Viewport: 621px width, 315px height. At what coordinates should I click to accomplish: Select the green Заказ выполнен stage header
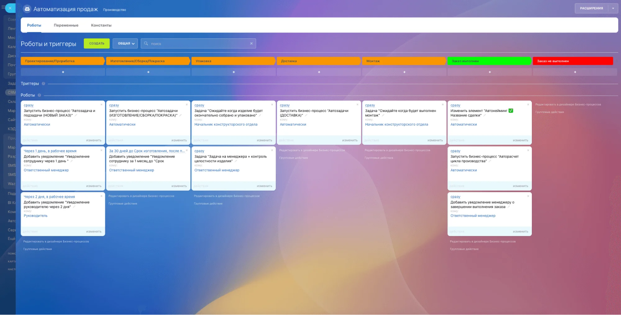[490, 61]
